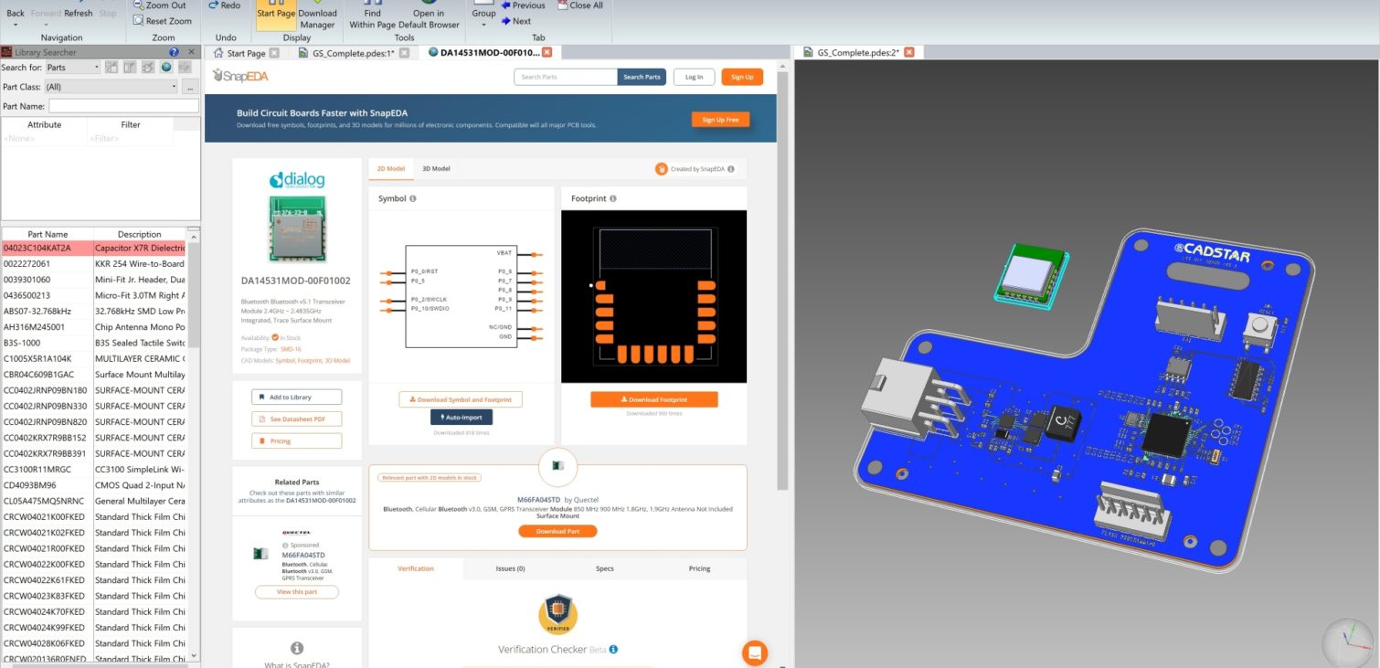This screenshot has height=668, width=1380.
Task: Click the Reset Zoom toolbar icon
Action: (x=138, y=20)
